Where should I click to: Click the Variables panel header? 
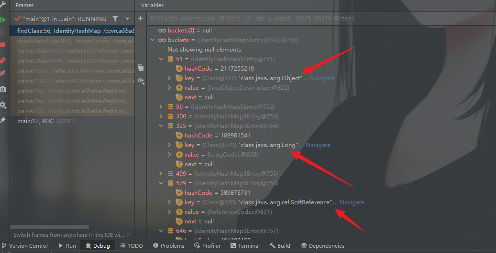[x=153, y=5]
